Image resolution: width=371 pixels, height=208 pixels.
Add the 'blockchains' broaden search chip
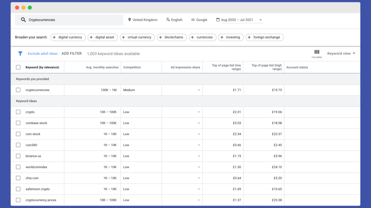click(172, 37)
